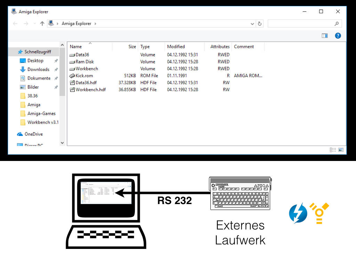Switch to details view layout
The height and width of the screenshot is (267, 356).
point(333,150)
